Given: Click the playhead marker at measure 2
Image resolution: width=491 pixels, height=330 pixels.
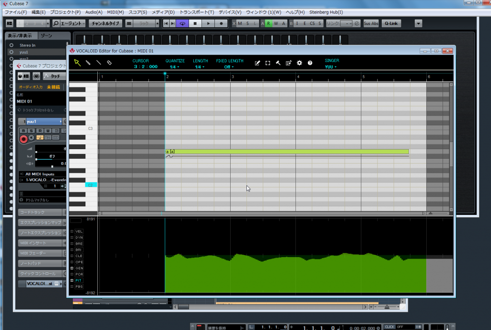Looking at the screenshot, I should pyautogui.click(x=165, y=74).
